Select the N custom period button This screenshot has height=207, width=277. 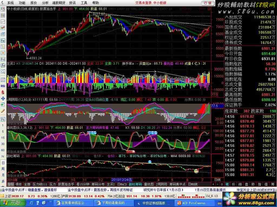click(3, 157)
